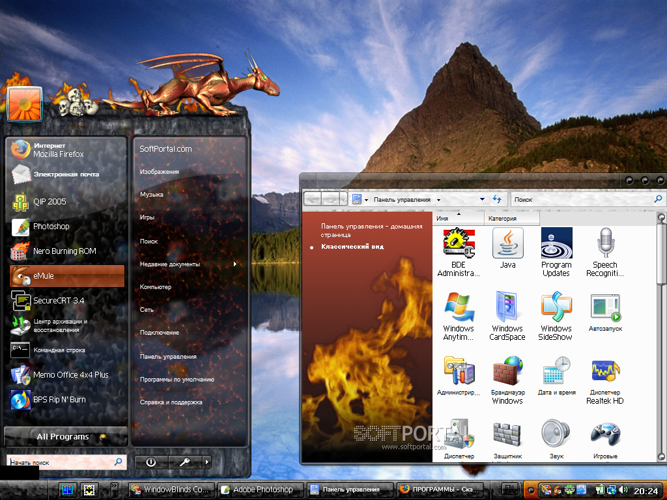Screen dimensions: 667x500
Task: Open the address bar history dropdown
Action: (482, 199)
